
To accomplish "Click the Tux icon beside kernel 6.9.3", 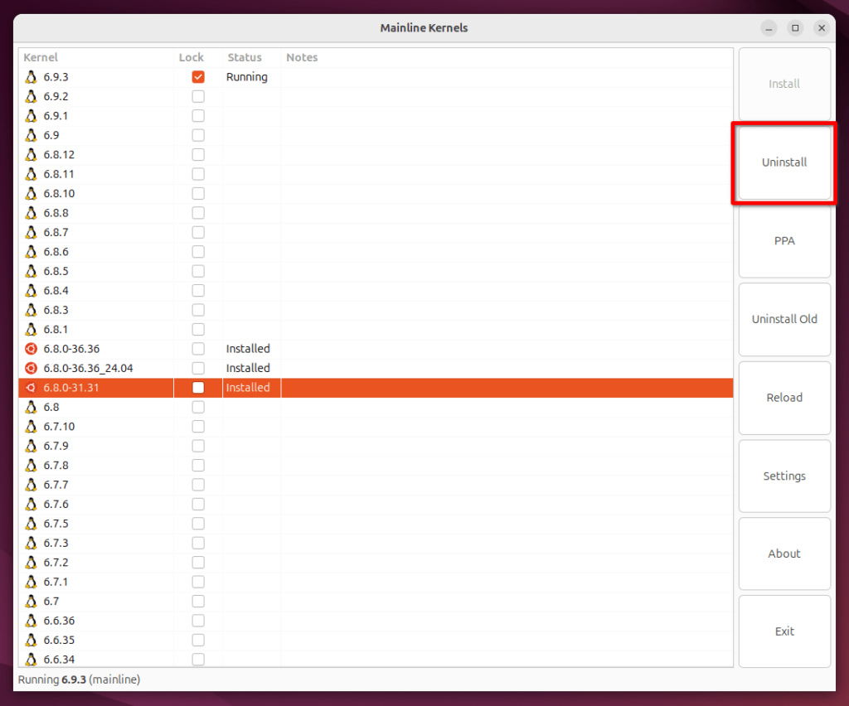I will [x=31, y=77].
